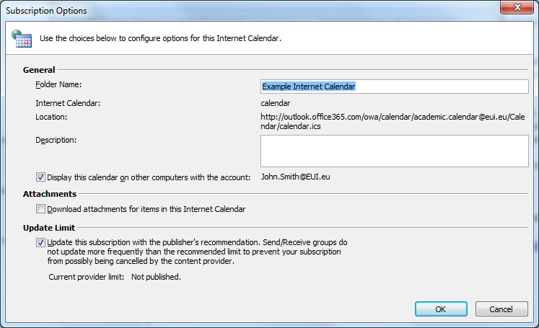Click the Folder Name text field
This screenshot has height=328, width=539.
coord(394,86)
